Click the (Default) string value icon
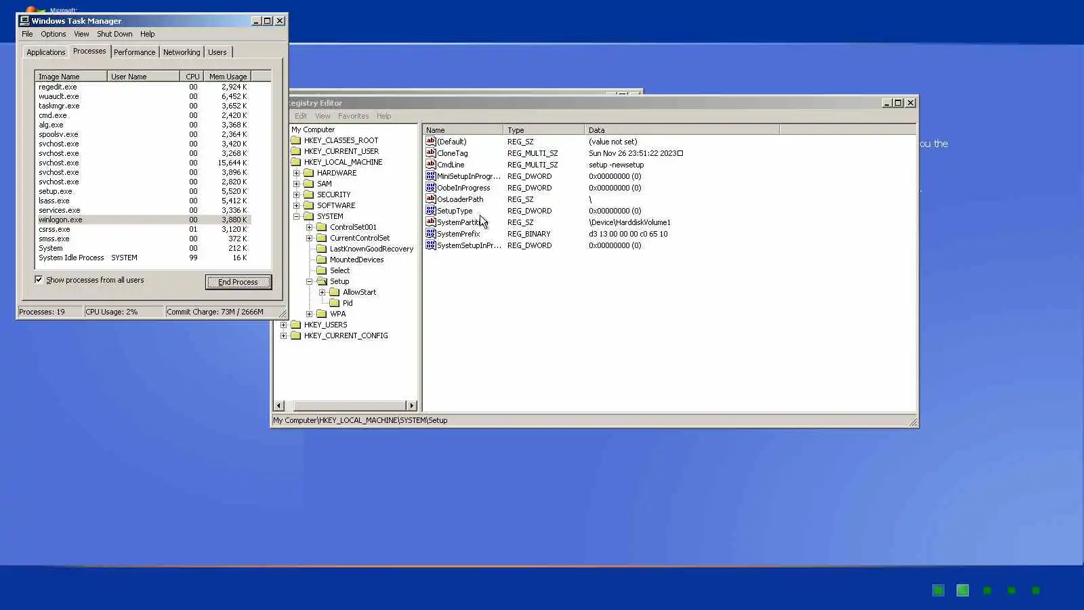Viewport: 1084px width, 610px height. [x=430, y=142]
